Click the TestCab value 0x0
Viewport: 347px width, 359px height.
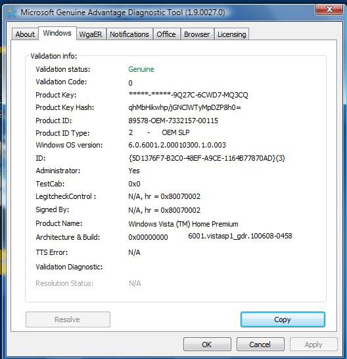tap(134, 184)
